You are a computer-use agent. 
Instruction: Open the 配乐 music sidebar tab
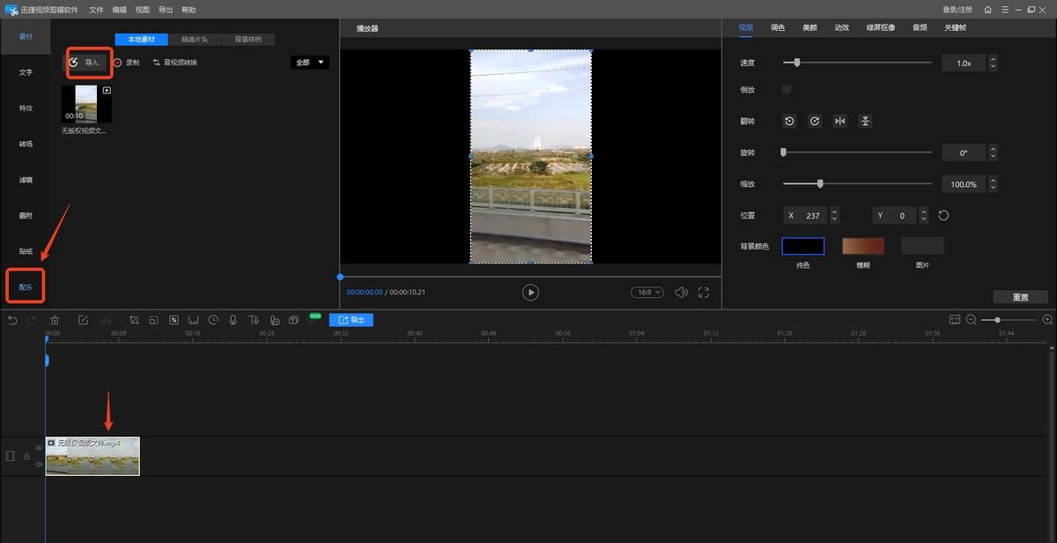26,287
